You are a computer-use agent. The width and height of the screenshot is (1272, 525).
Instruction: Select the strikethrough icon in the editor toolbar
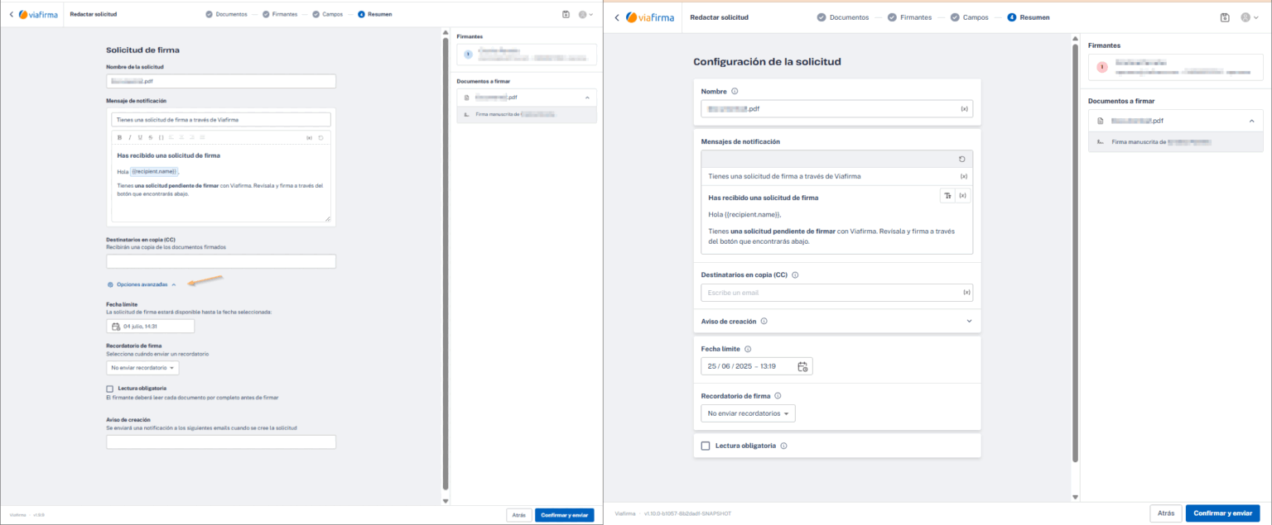[x=150, y=137]
